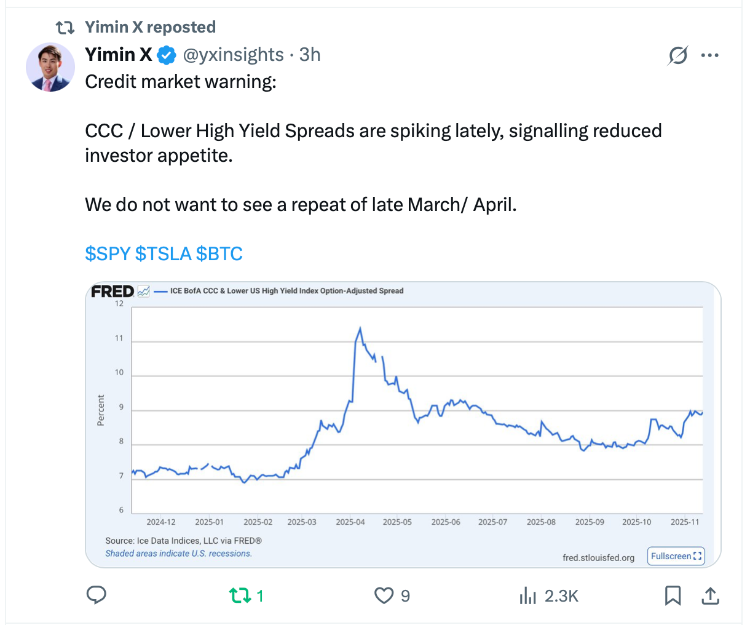The image size is (750, 625).
Task: Click the blue verified badge
Action: pyautogui.click(x=166, y=55)
